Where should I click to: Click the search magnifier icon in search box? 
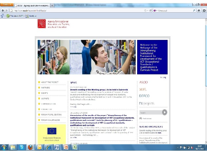194,10
